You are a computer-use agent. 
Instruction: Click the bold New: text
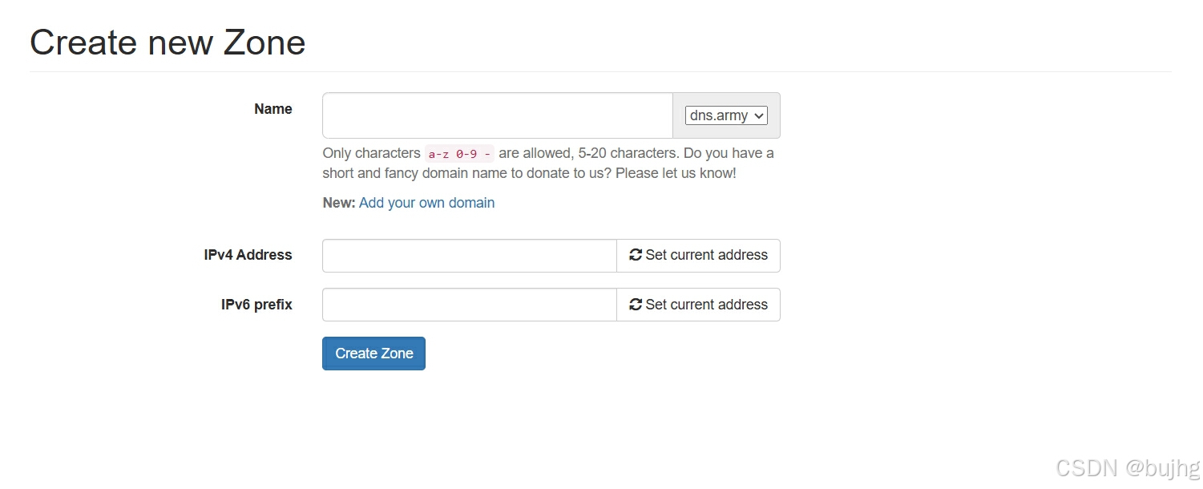[x=339, y=203]
